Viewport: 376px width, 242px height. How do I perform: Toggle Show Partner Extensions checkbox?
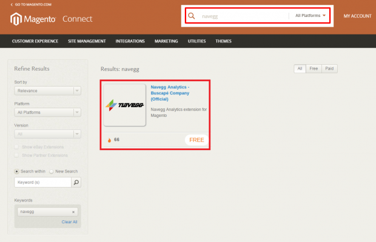click(x=16, y=155)
